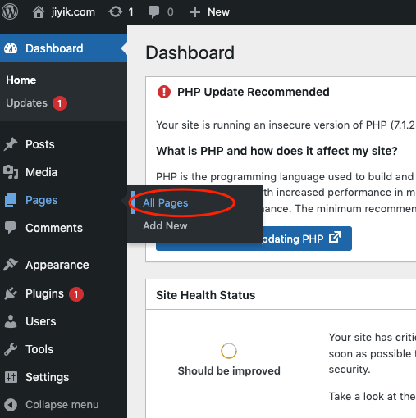Viewport: 416px width, 418px height.
Task: Click the PHP Update Recommended heading
Action: coord(254,92)
